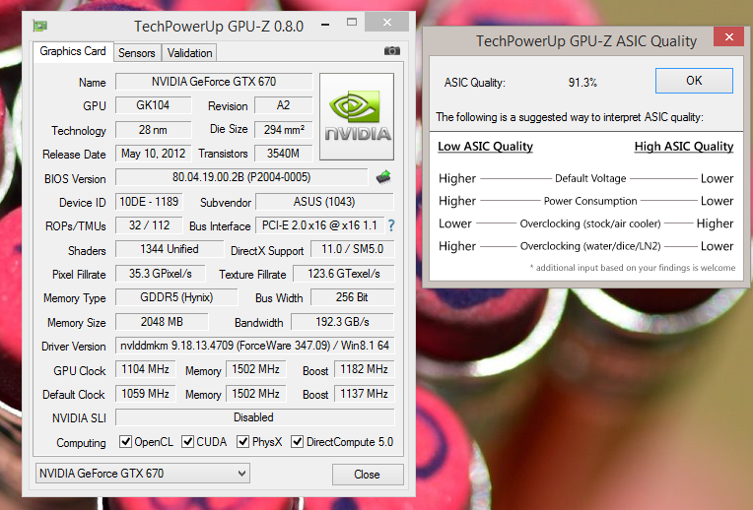Click the Subvendor field ASUS (1043)
The height and width of the screenshot is (510, 753).
click(324, 202)
